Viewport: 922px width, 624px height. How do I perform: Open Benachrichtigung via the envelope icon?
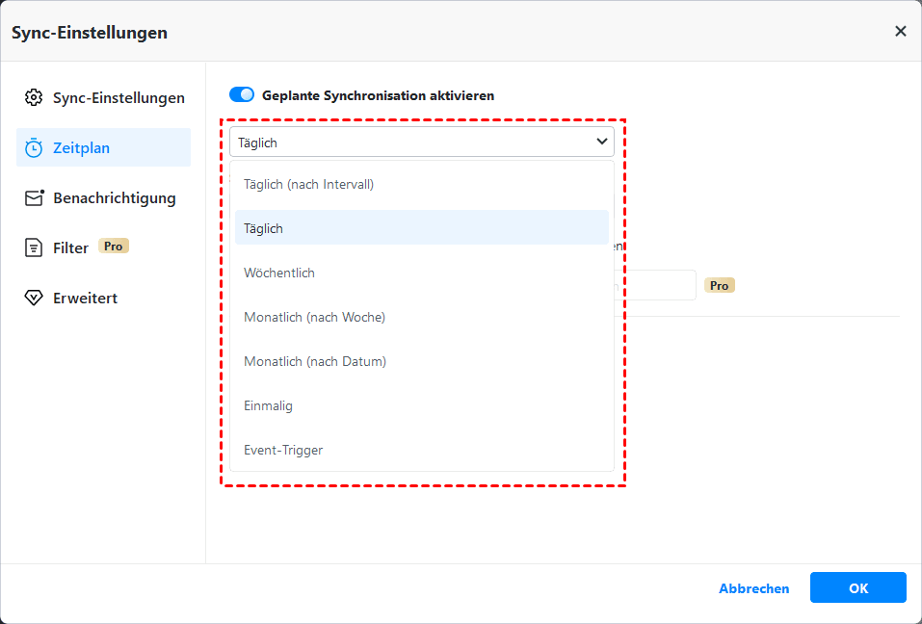click(x=35, y=197)
